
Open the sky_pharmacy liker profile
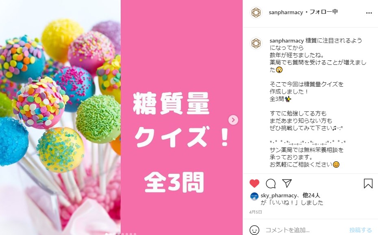(279, 195)
